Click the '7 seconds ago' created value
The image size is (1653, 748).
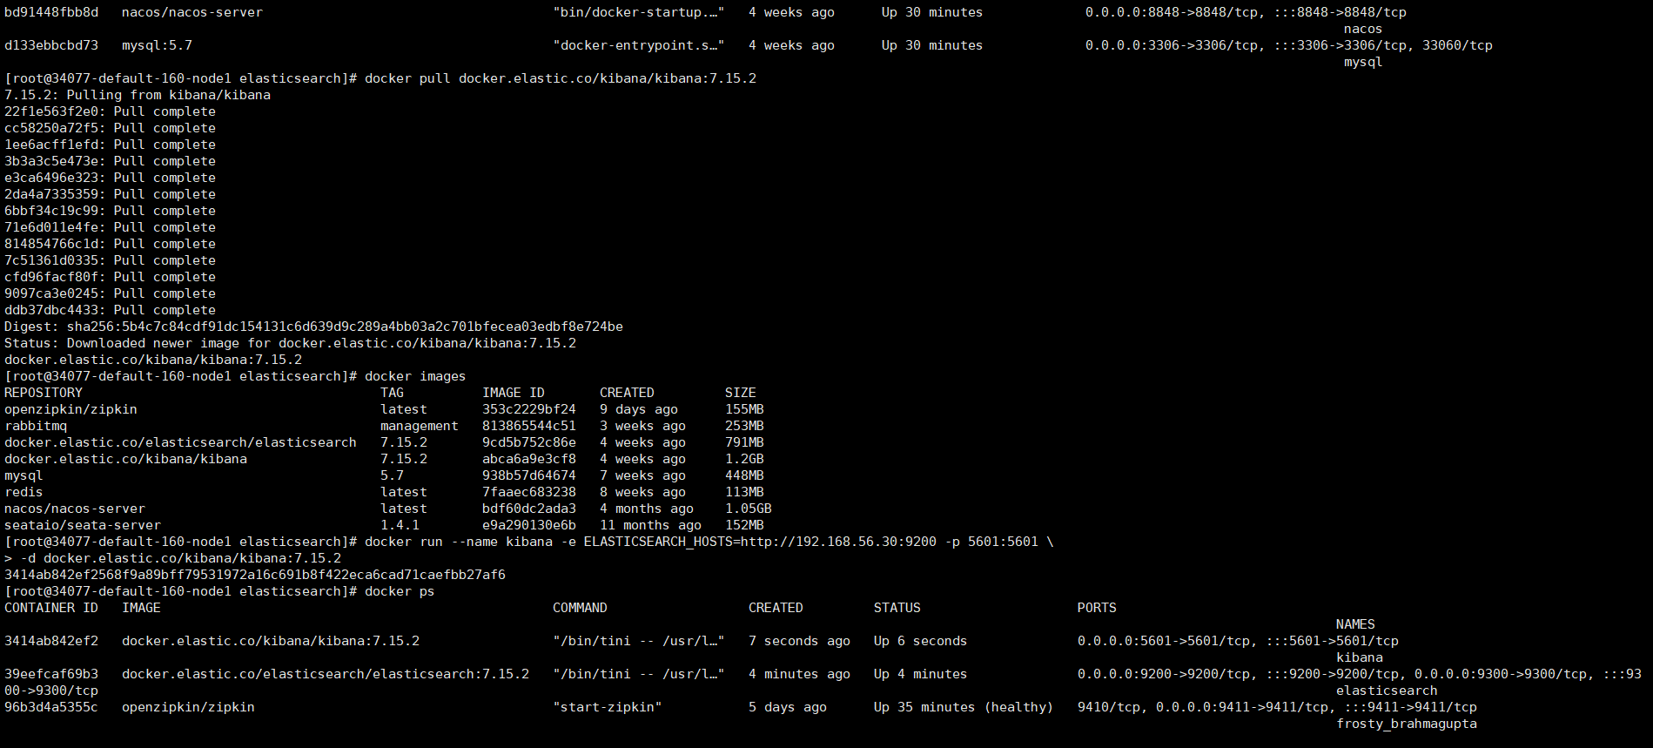click(x=799, y=641)
